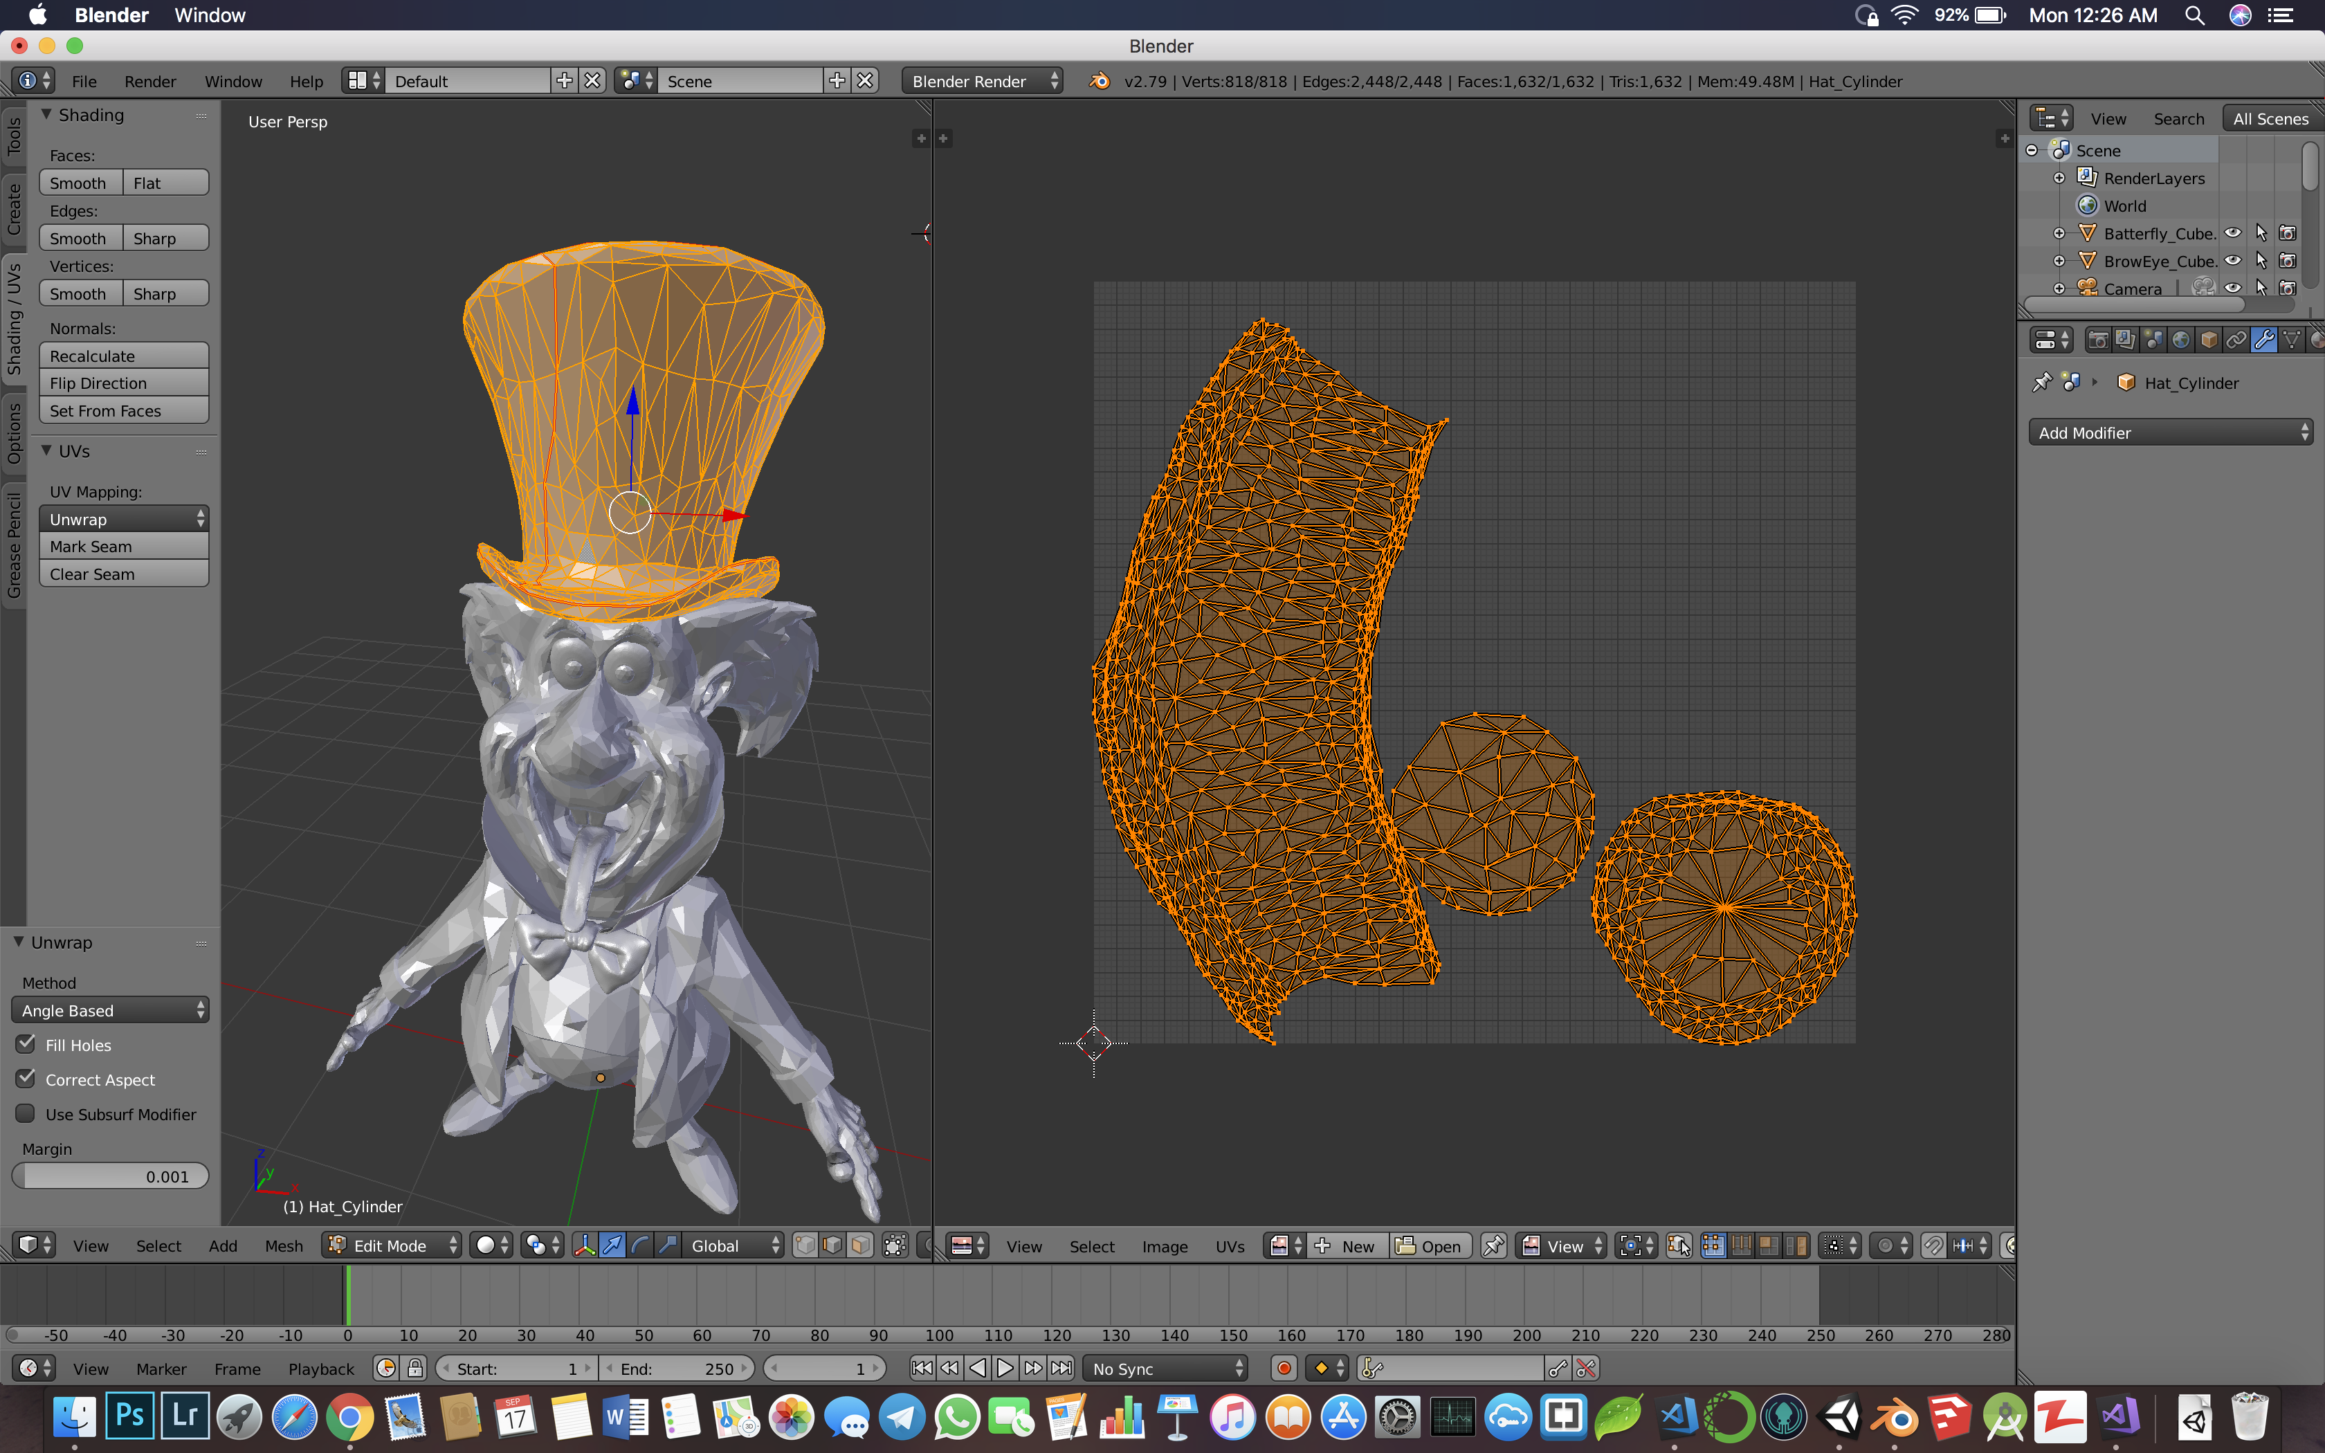Click the auto keyframe record button
2325x1453 pixels.
1284,1369
